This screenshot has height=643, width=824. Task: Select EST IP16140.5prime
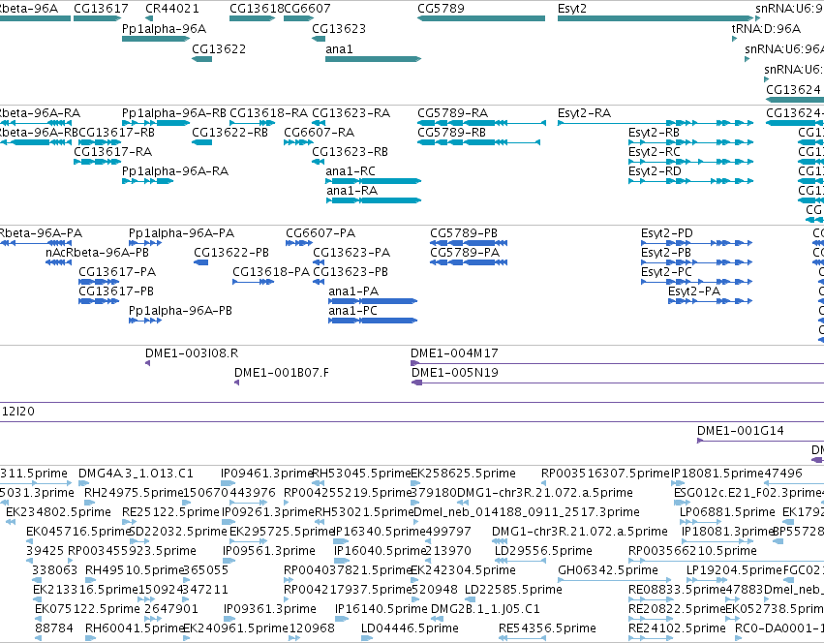point(342,619)
